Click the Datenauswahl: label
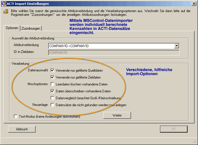 pyautogui.click(x=38, y=70)
